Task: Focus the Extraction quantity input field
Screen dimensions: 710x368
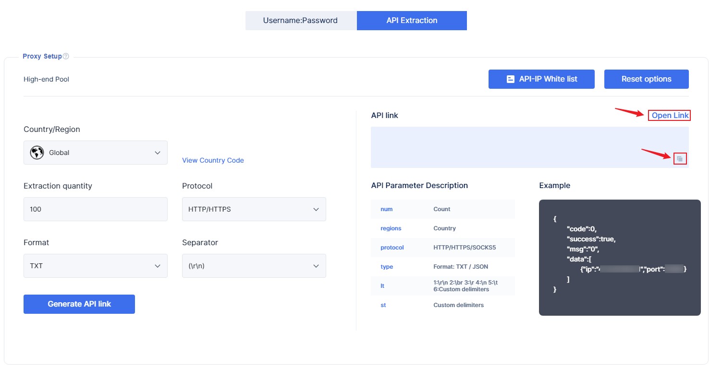Action: (x=95, y=209)
